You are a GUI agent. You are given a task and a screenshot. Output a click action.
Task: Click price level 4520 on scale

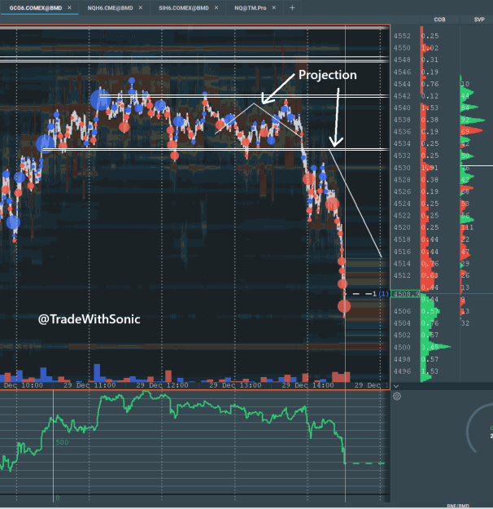(402, 227)
